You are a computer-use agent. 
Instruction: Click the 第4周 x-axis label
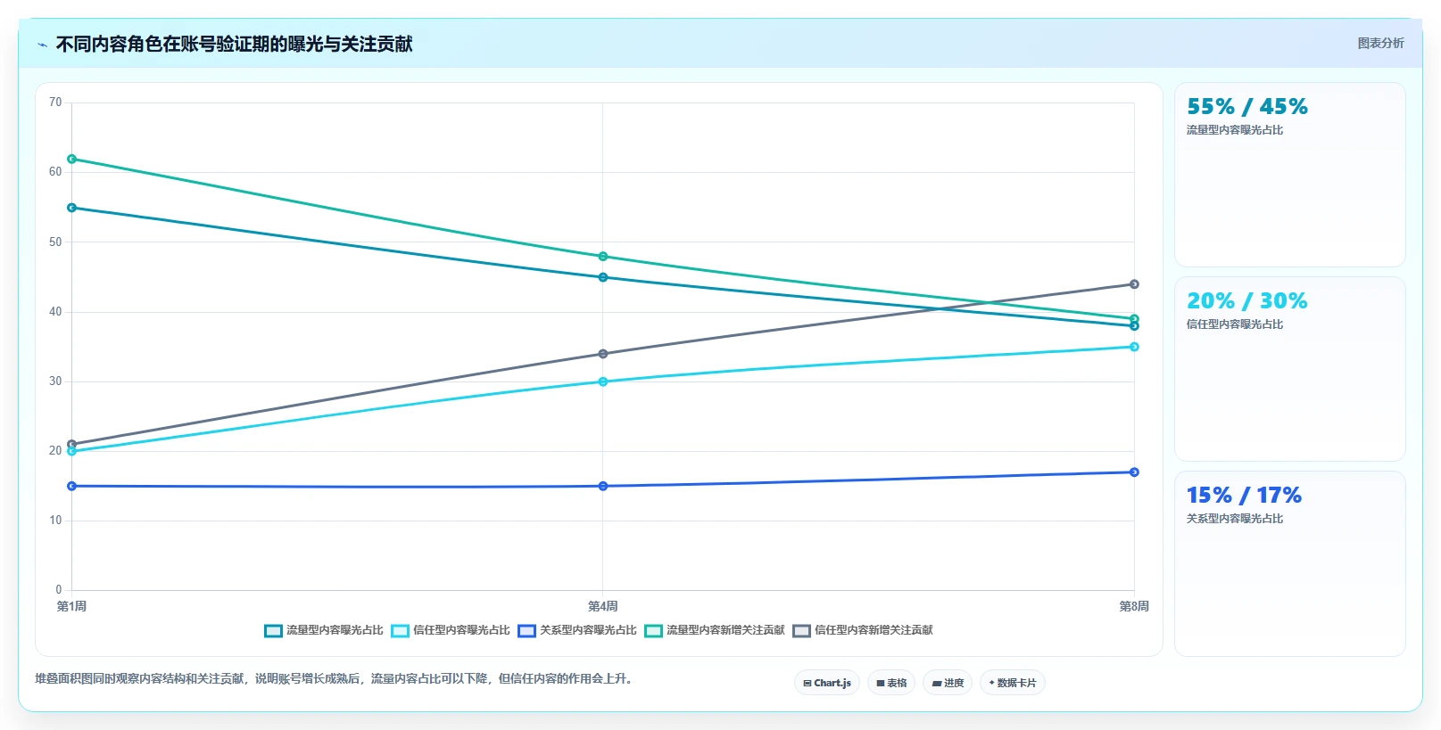(x=603, y=606)
